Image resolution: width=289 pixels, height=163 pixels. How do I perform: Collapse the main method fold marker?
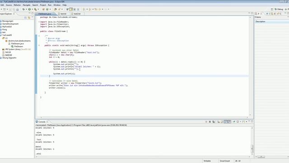pos(39,45)
